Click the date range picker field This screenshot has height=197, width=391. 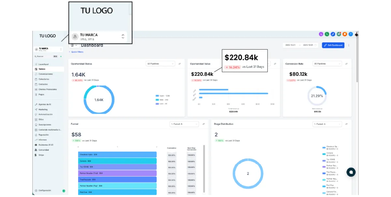(x=301, y=45)
